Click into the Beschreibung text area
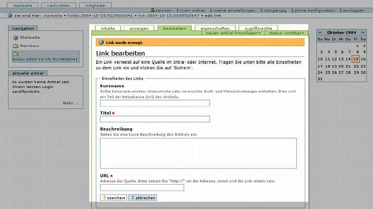Viewport: 373px width, 209px height. tap(198, 153)
